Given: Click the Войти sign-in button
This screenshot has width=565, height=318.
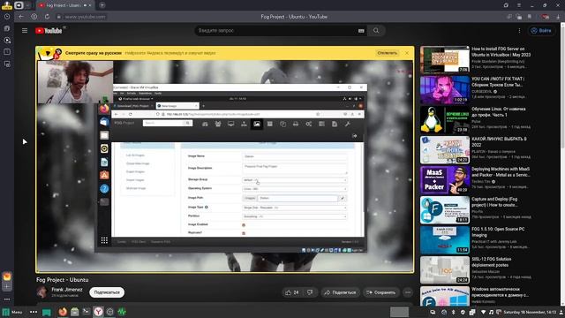Looking at the screenshot, I should click(541, 31).
